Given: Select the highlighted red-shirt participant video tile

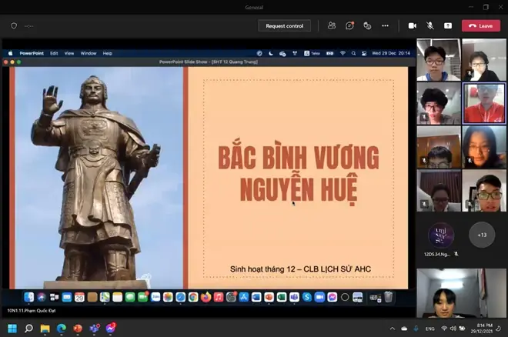Looking at the screenshot, I should 483,103.
